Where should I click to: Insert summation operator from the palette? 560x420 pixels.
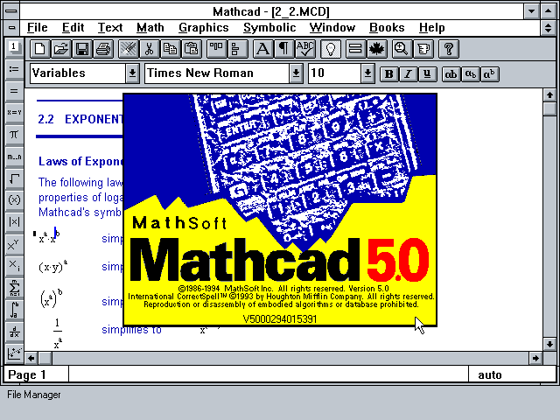pos(14,287)
